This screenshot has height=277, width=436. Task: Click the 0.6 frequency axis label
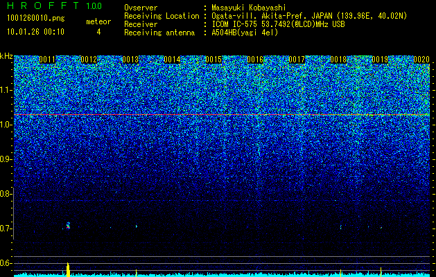click(6, 263)
